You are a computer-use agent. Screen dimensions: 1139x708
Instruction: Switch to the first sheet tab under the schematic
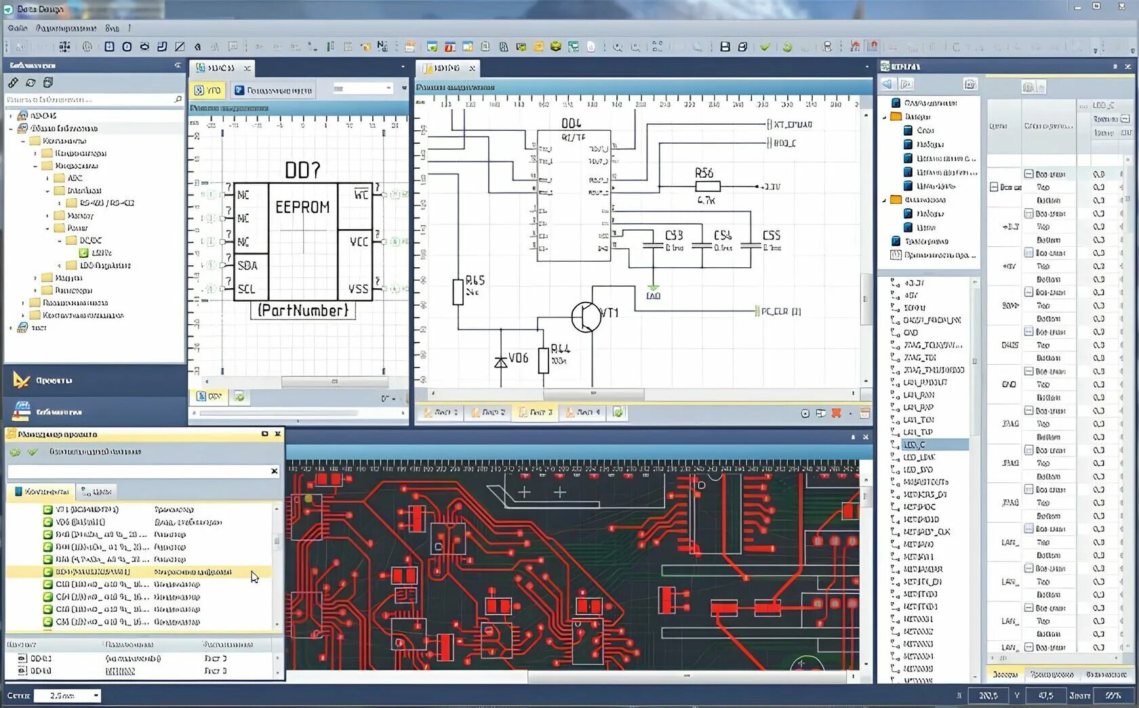click(x=440, y=412)
